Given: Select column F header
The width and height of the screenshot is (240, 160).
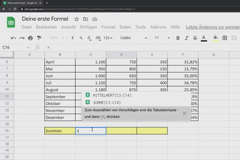Looking at the screenshot, I should coord(183,54).
